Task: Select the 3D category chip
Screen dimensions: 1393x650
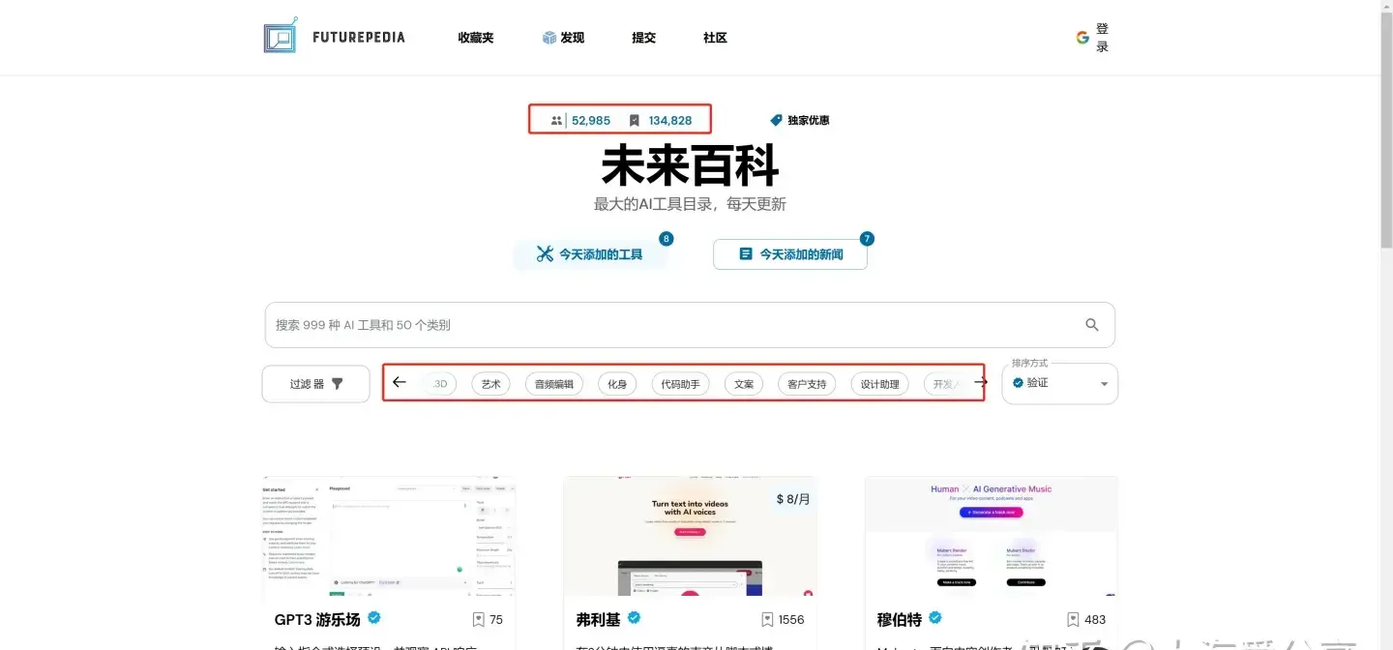Action: 440,384
